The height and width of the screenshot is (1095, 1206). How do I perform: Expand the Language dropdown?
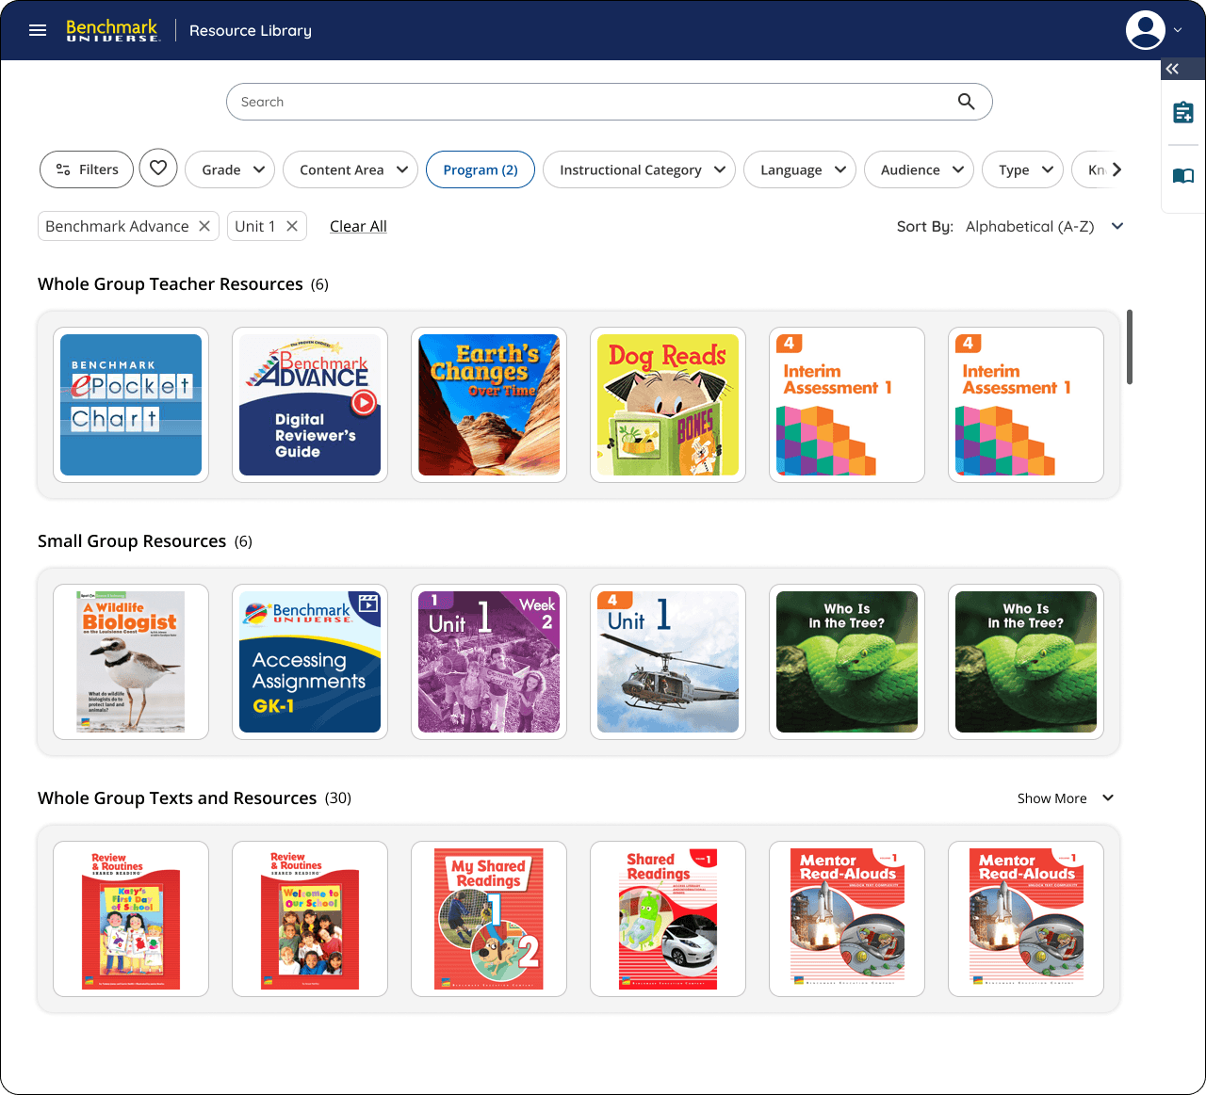(x=800, y=169)
